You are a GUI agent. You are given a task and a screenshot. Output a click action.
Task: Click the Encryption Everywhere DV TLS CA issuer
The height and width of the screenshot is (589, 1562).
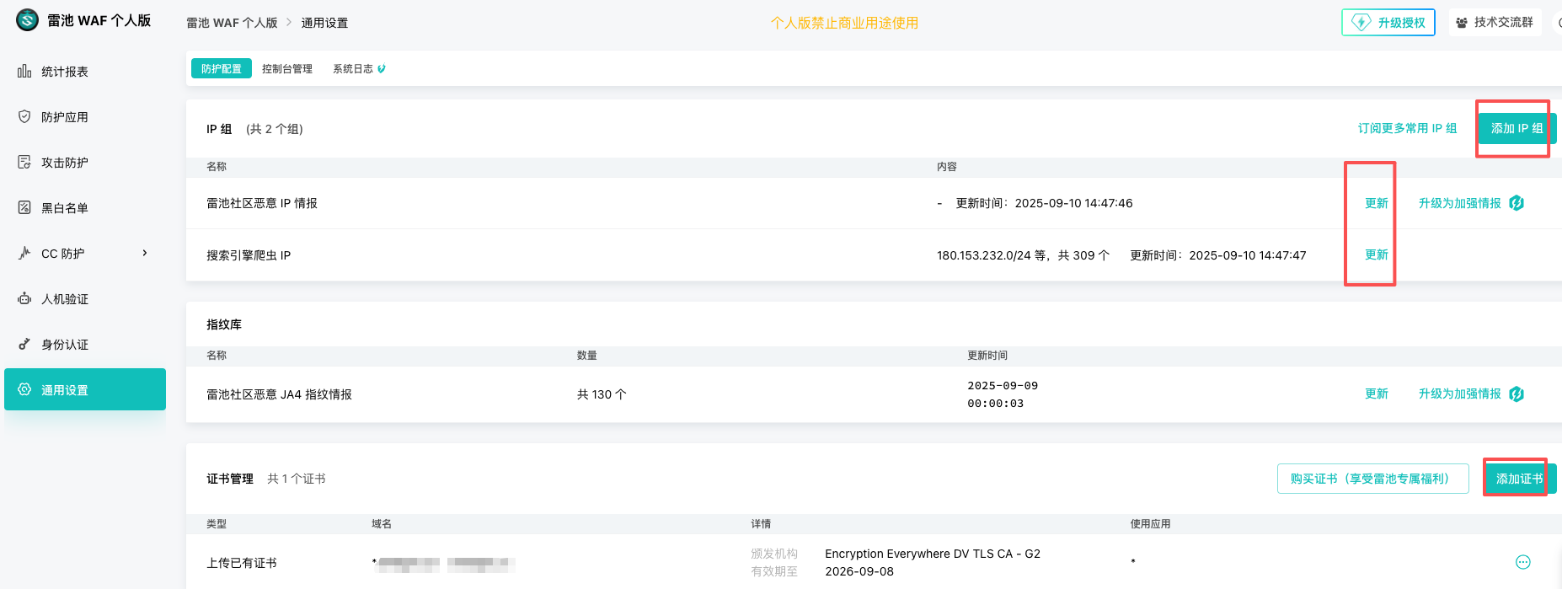(933, 554)
